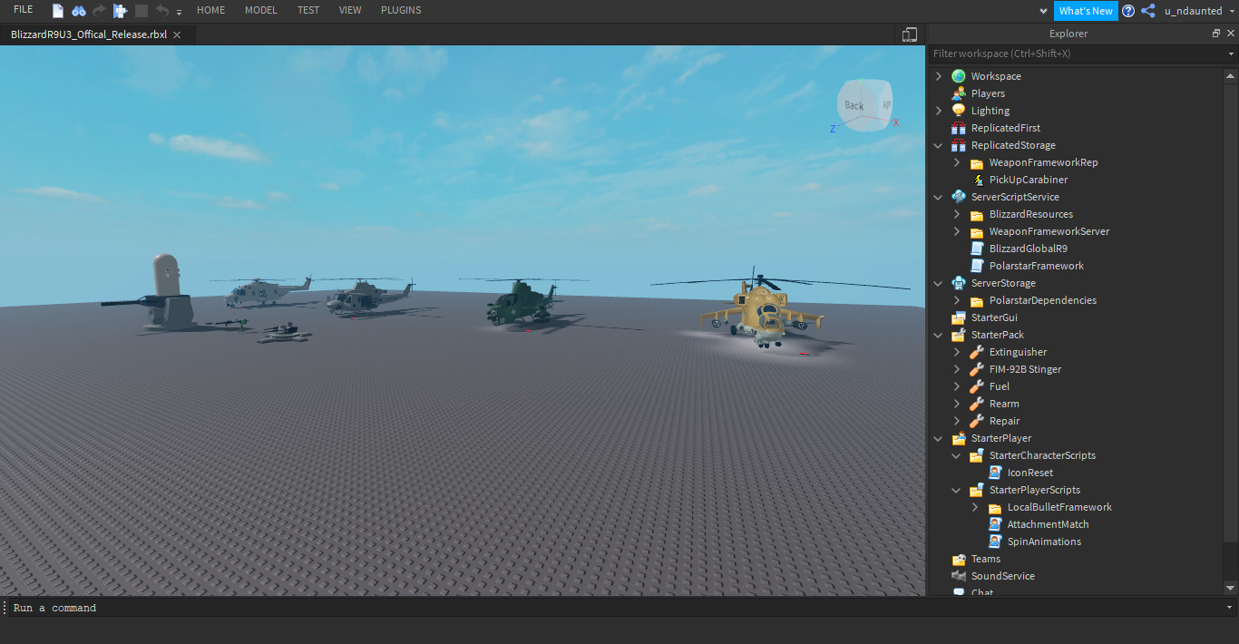1239x644 pixels.
Task: Close the BlizzardR9U3_Offical_Release.rbxl tab
Action: pos(177,34)
